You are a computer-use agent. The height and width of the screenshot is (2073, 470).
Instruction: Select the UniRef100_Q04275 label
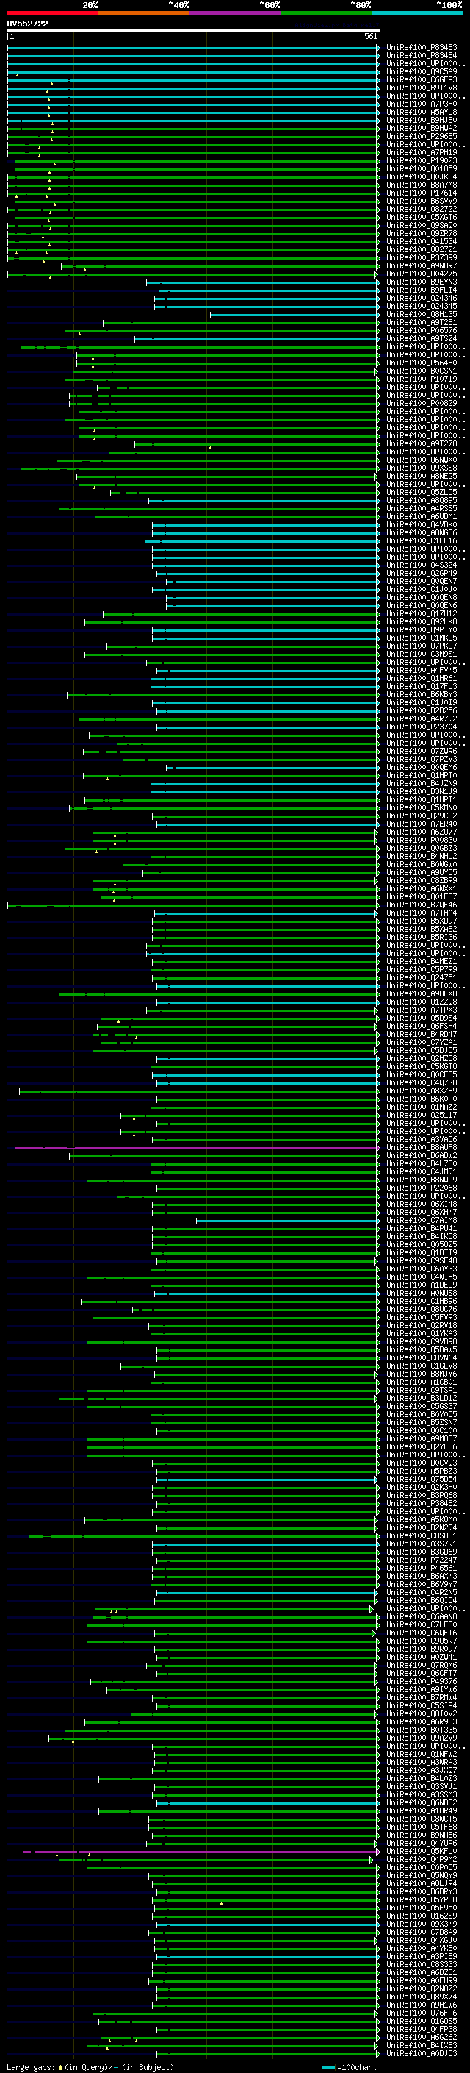pos(422,274)
